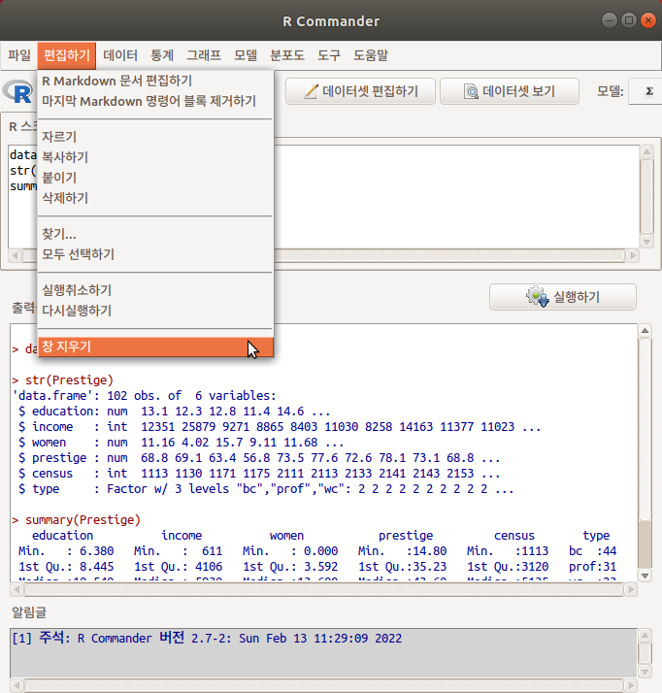Select 자르기 from edit menu
This screenshot has width=662, height=693.
(155, 137)
